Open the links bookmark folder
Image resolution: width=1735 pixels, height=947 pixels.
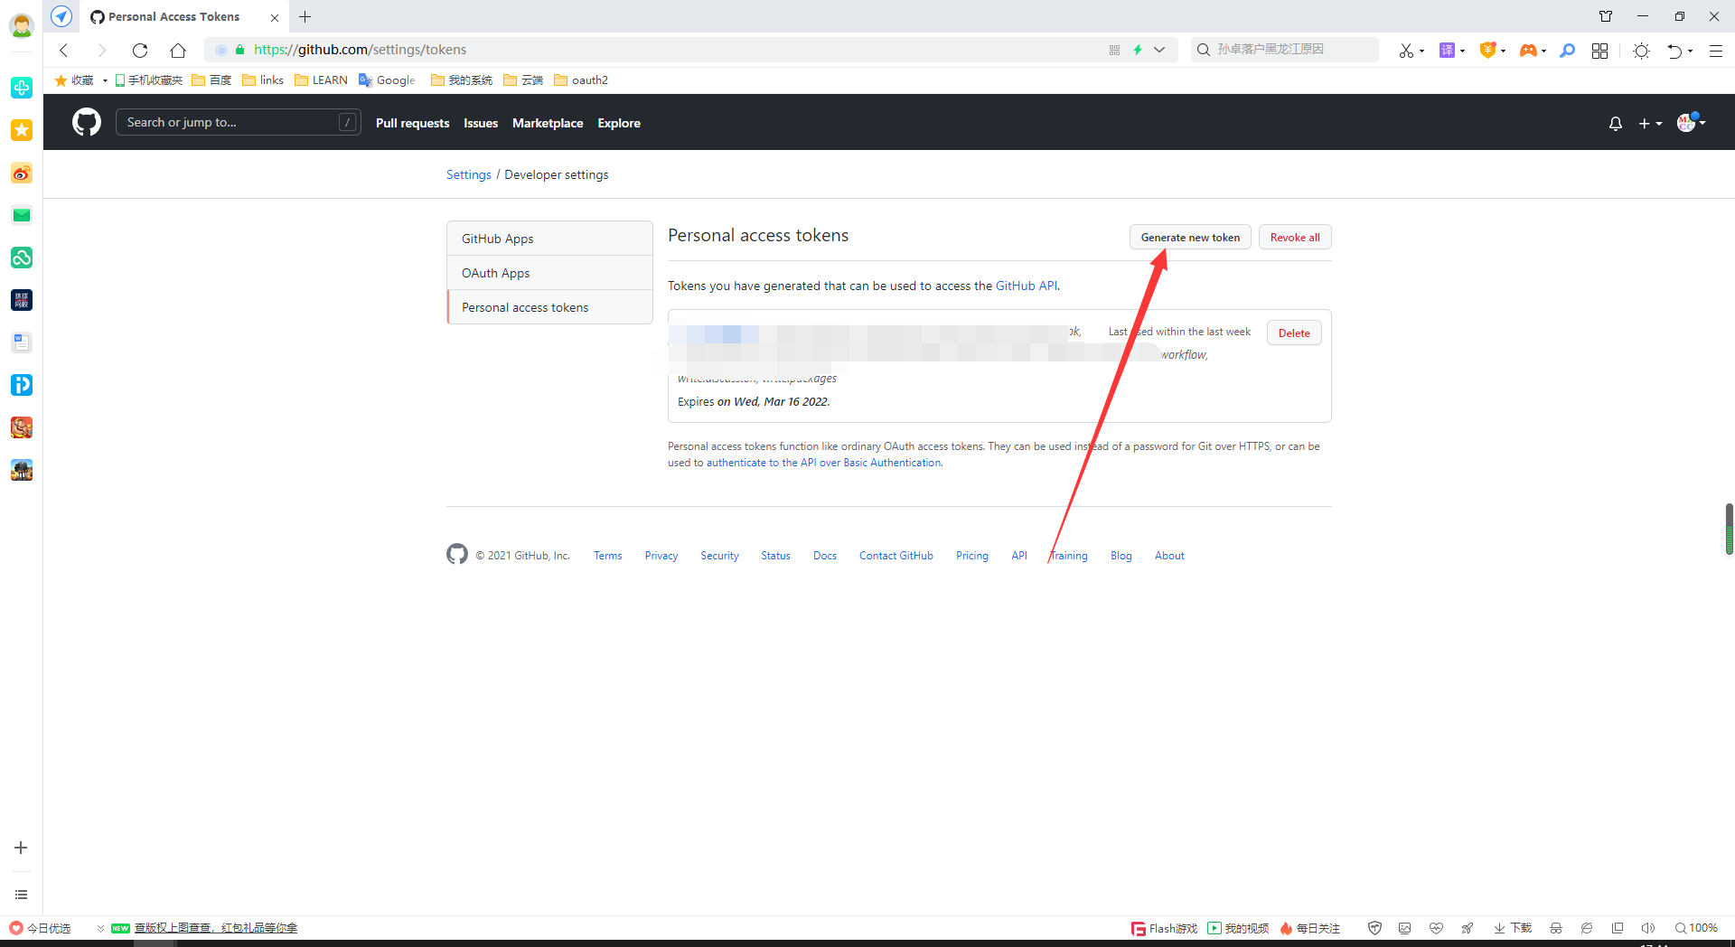pyautogui.click(x=263, y=80)
